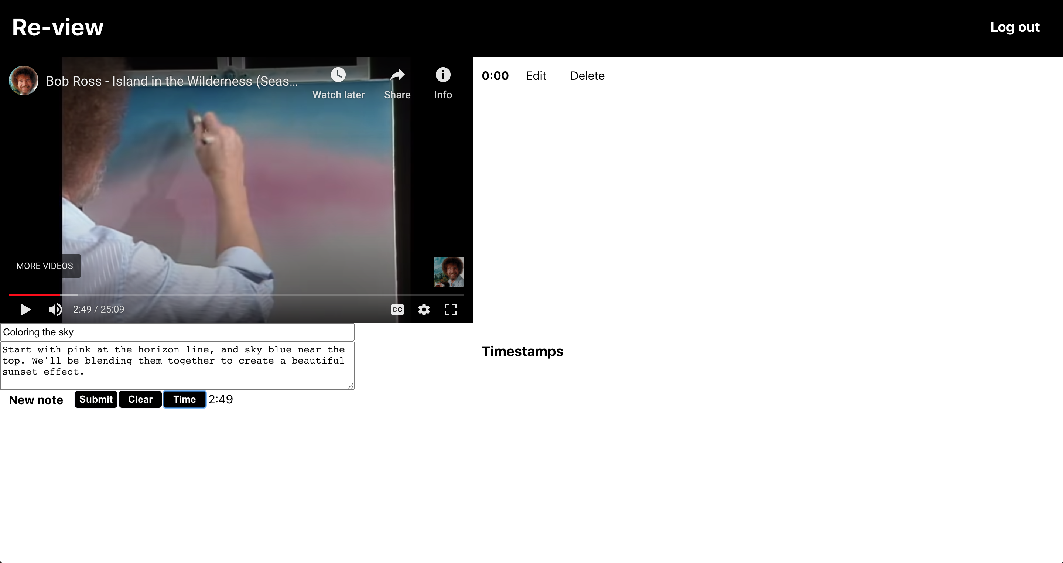The image size is (1063, 563).
Task: Delete the 0:00 note
Action: [587, 76]
